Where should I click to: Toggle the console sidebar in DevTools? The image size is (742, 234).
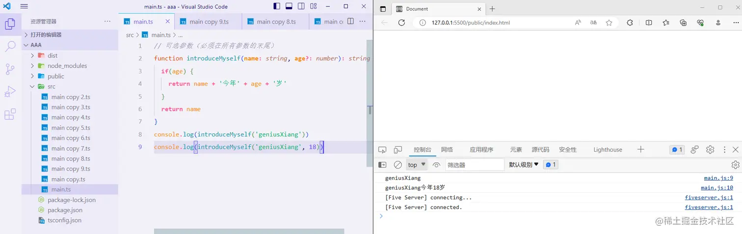pyautogui.click(x=382, y=165)
